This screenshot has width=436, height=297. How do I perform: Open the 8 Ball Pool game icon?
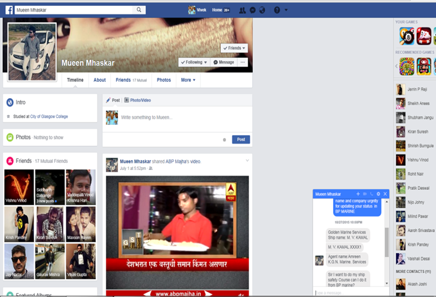coord(407,36)
